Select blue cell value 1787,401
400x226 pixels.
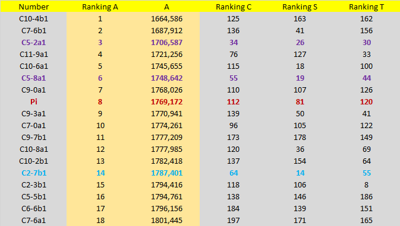(166, 173)
